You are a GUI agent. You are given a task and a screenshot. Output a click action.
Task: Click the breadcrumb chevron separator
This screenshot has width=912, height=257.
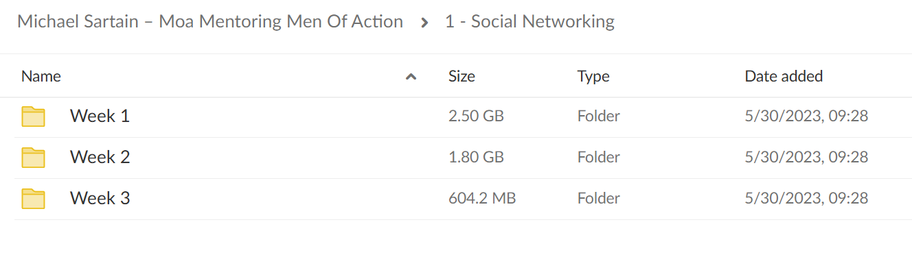(x=424, y=23)
